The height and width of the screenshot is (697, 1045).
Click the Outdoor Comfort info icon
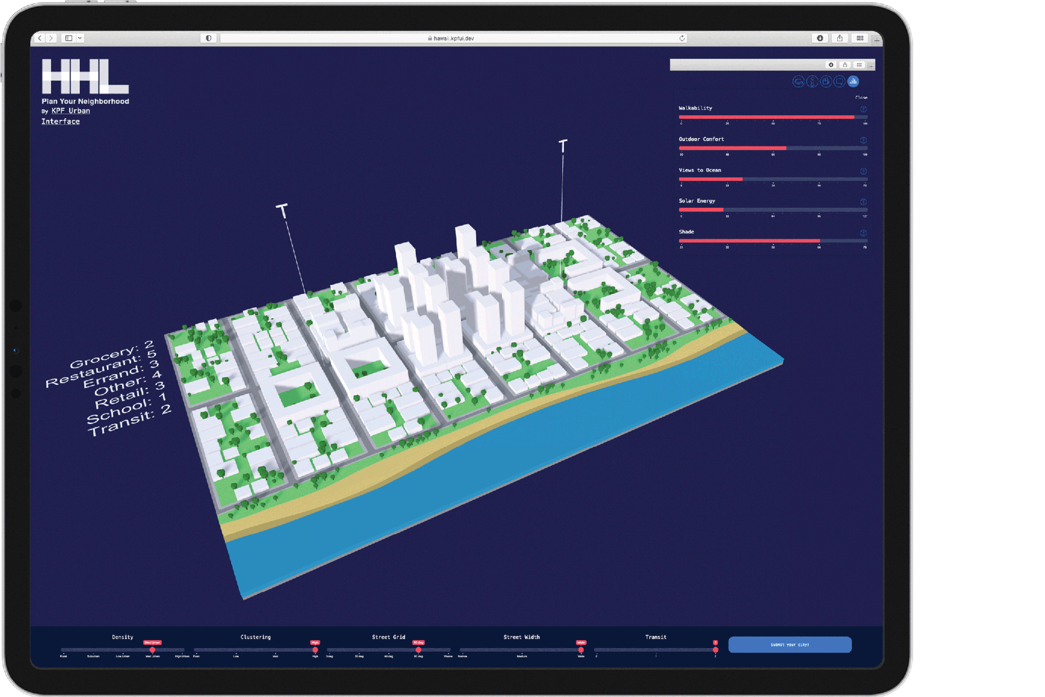pyautogui.click(x=863, y=140)
